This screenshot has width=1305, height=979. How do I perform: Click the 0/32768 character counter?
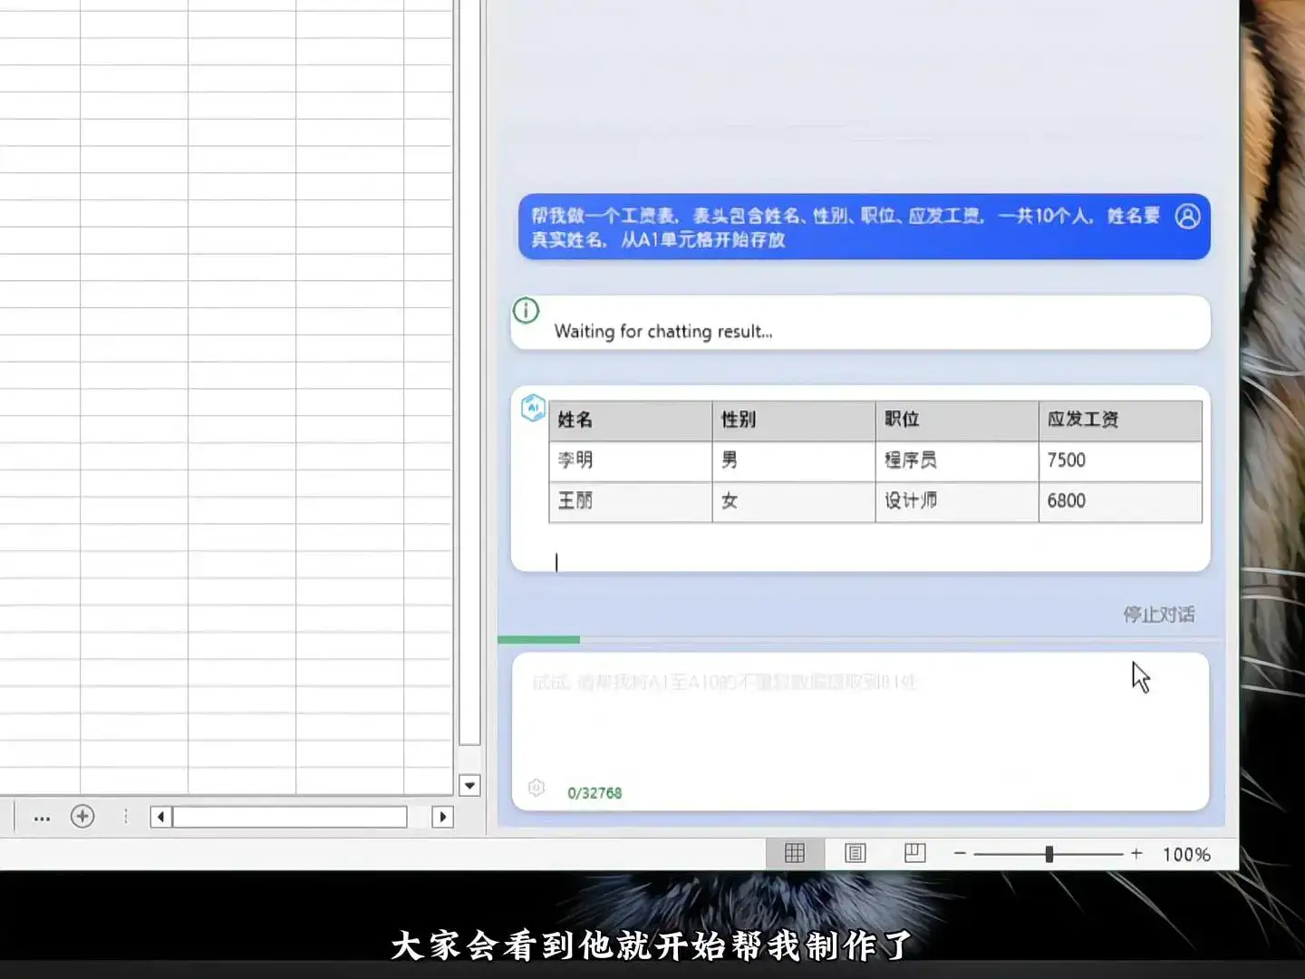594,792
